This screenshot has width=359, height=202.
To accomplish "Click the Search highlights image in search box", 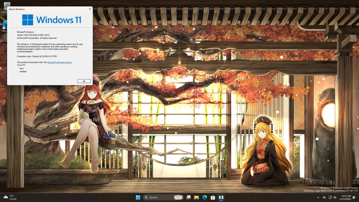I will point(178,197).
